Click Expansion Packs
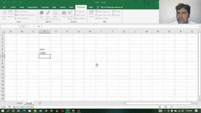The width and height of the screenshot is (201, 113). [103, 15]
